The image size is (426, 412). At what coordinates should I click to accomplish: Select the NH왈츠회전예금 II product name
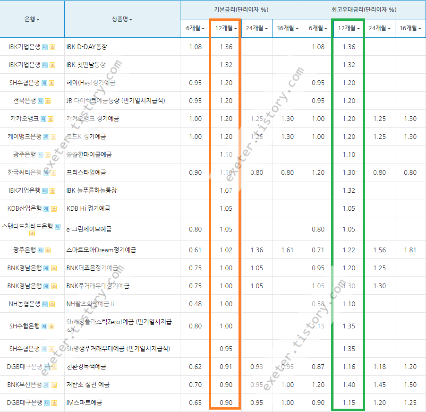90,304
